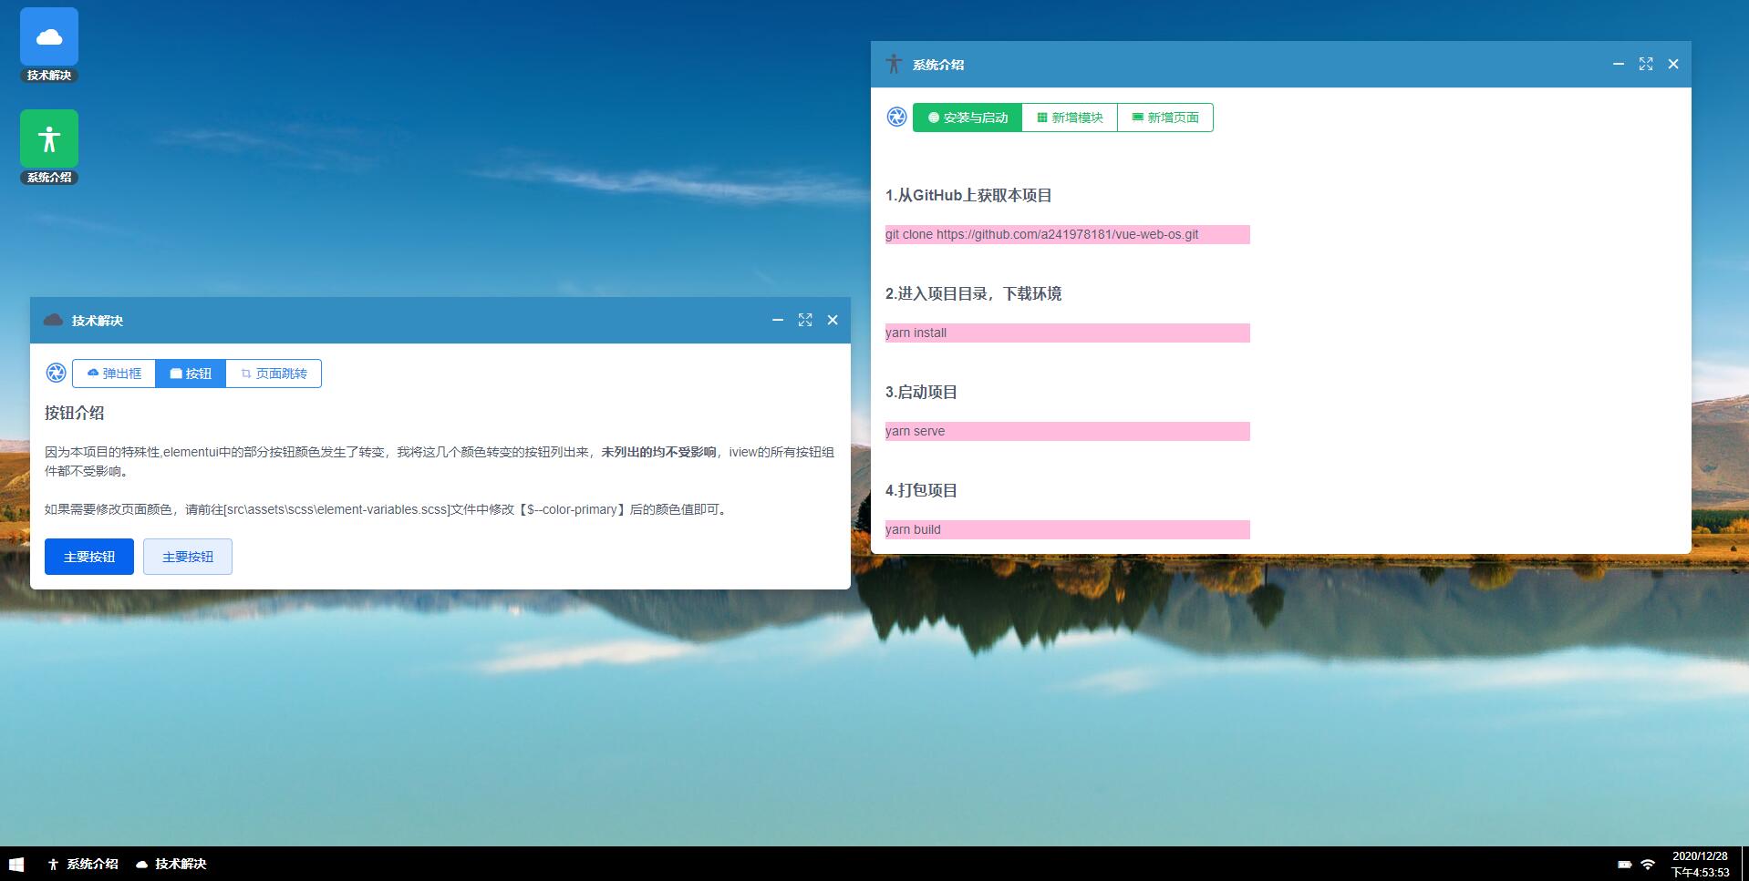Switch to the 新增页面 tab
This screenshot has width=1749, height=881.
1165,117
